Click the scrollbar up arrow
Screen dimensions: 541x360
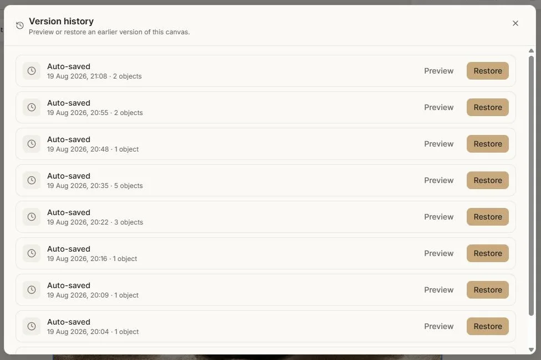[x=532, y=50]
